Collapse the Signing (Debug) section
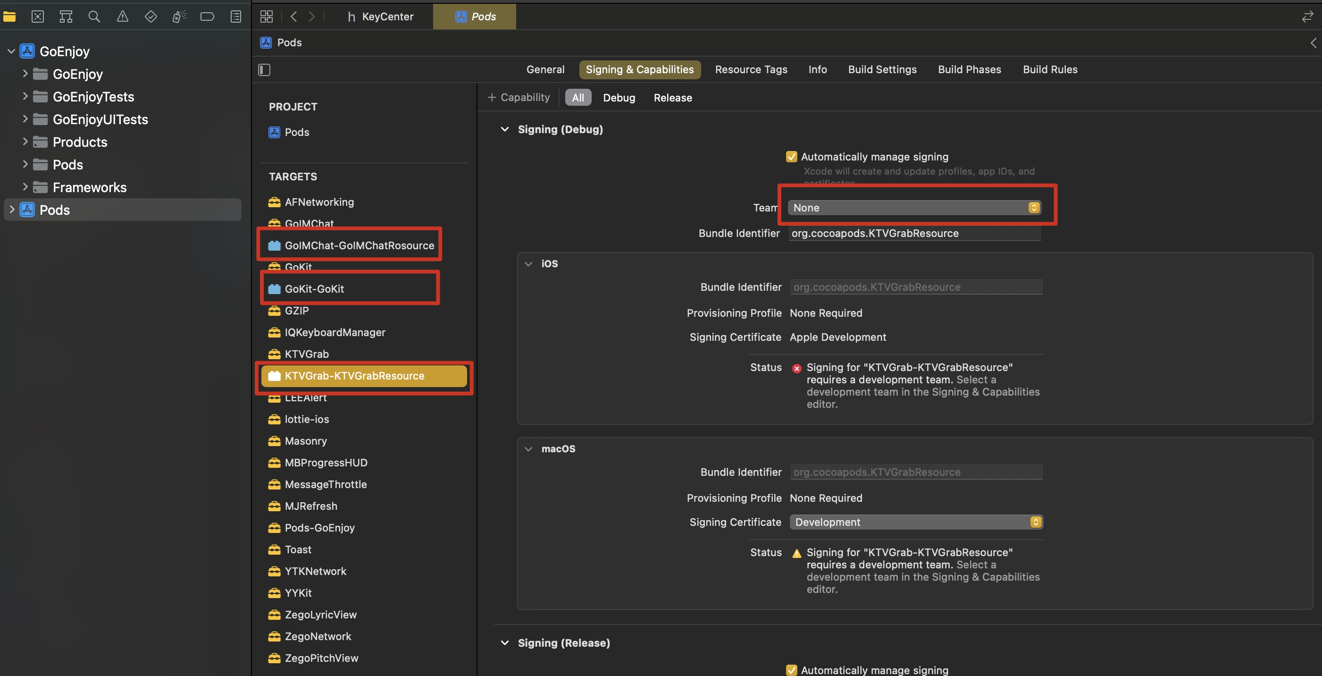This screenshot has width=1322, height=676. click(504, 129)
